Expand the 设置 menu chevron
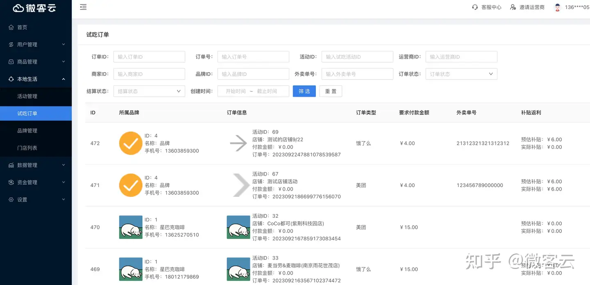 64,199
